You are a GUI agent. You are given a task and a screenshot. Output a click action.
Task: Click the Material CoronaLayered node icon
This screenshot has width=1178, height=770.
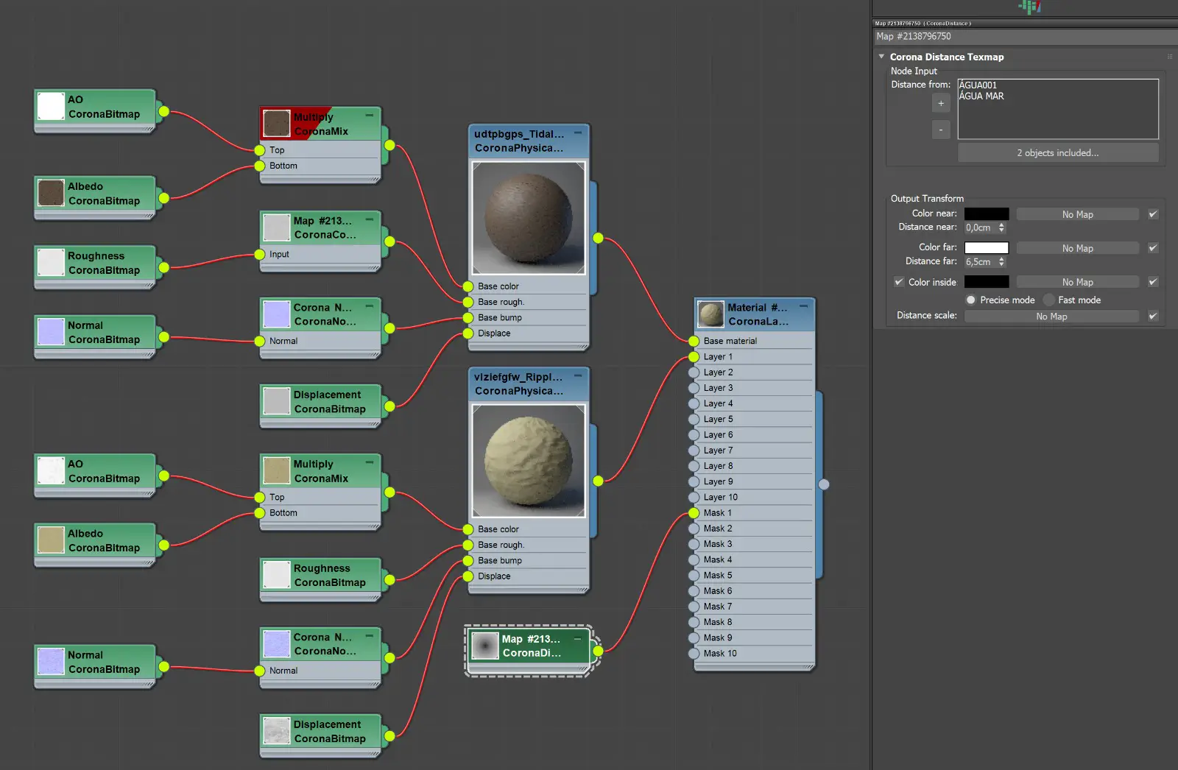pos(710,314)
